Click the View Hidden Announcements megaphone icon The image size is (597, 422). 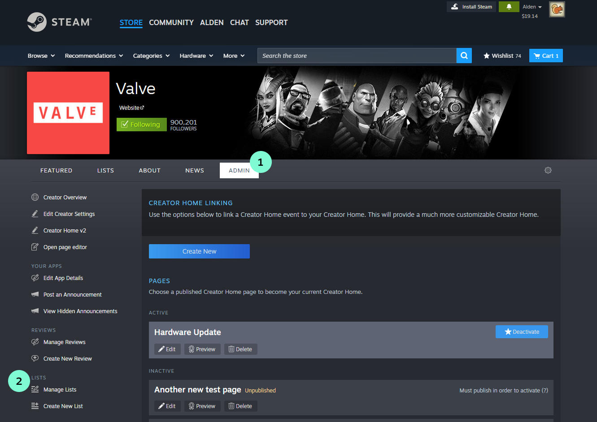(35, 311)
